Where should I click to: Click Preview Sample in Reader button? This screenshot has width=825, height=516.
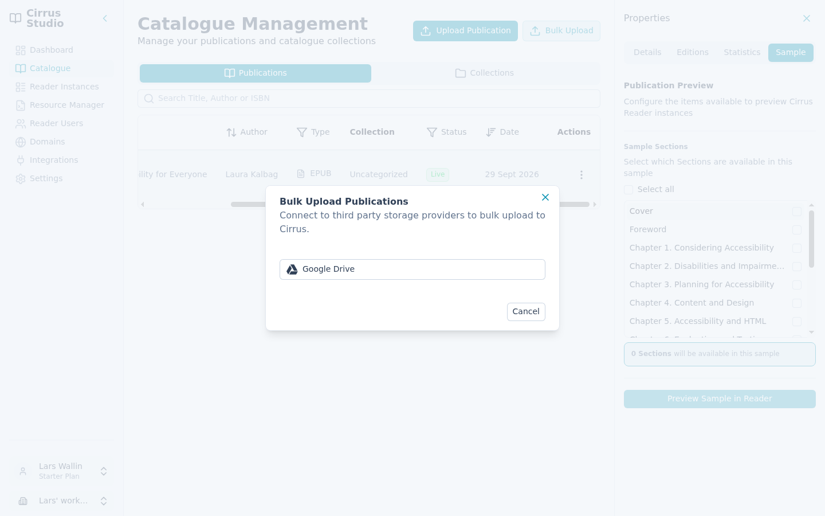pyautogui.click(x=720, y=399)
